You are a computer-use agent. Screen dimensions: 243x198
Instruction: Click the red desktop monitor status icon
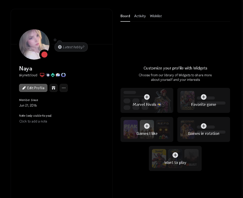coord(42,75)
